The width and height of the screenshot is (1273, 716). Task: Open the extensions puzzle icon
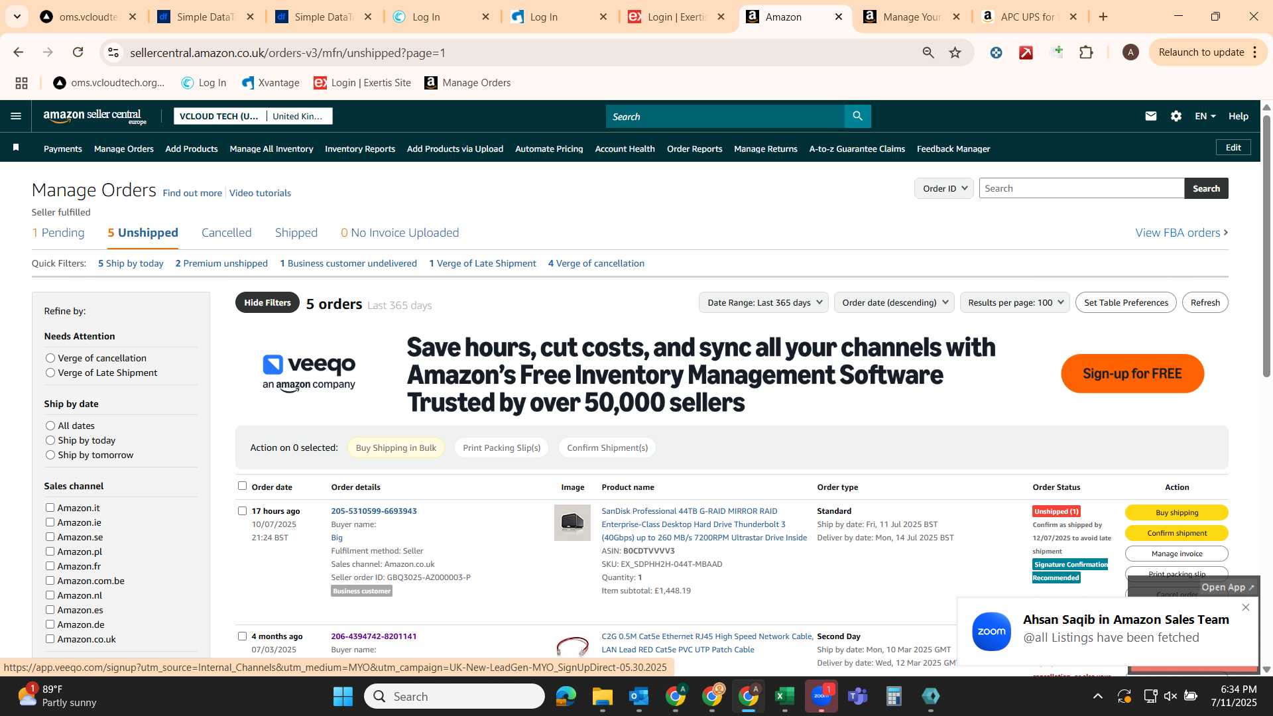coord(1086,52)
